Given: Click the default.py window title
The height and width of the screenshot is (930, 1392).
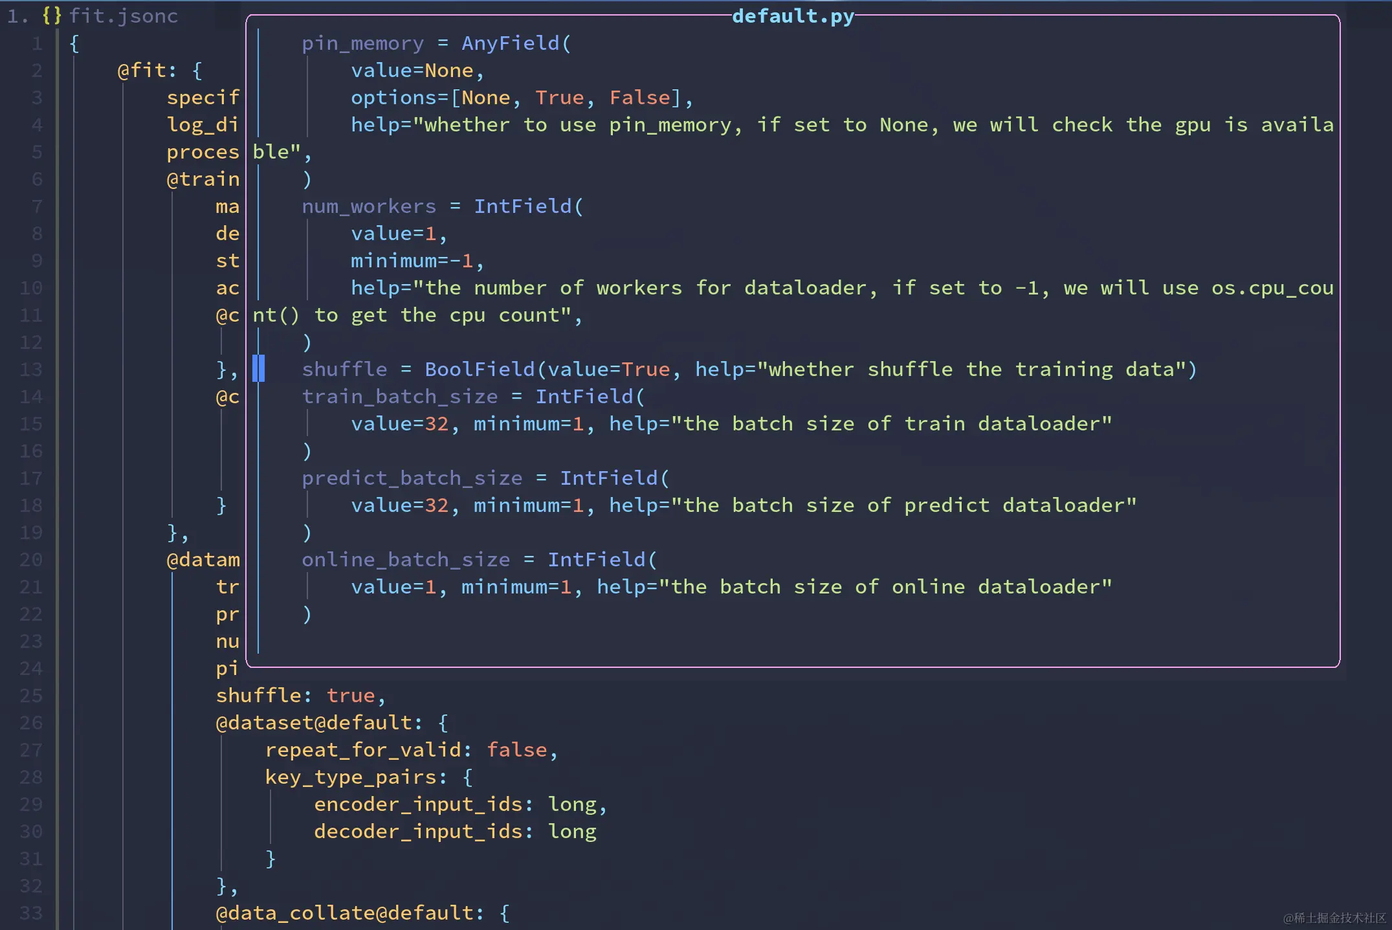Looking at the screenshot, I should click(792, 16).
